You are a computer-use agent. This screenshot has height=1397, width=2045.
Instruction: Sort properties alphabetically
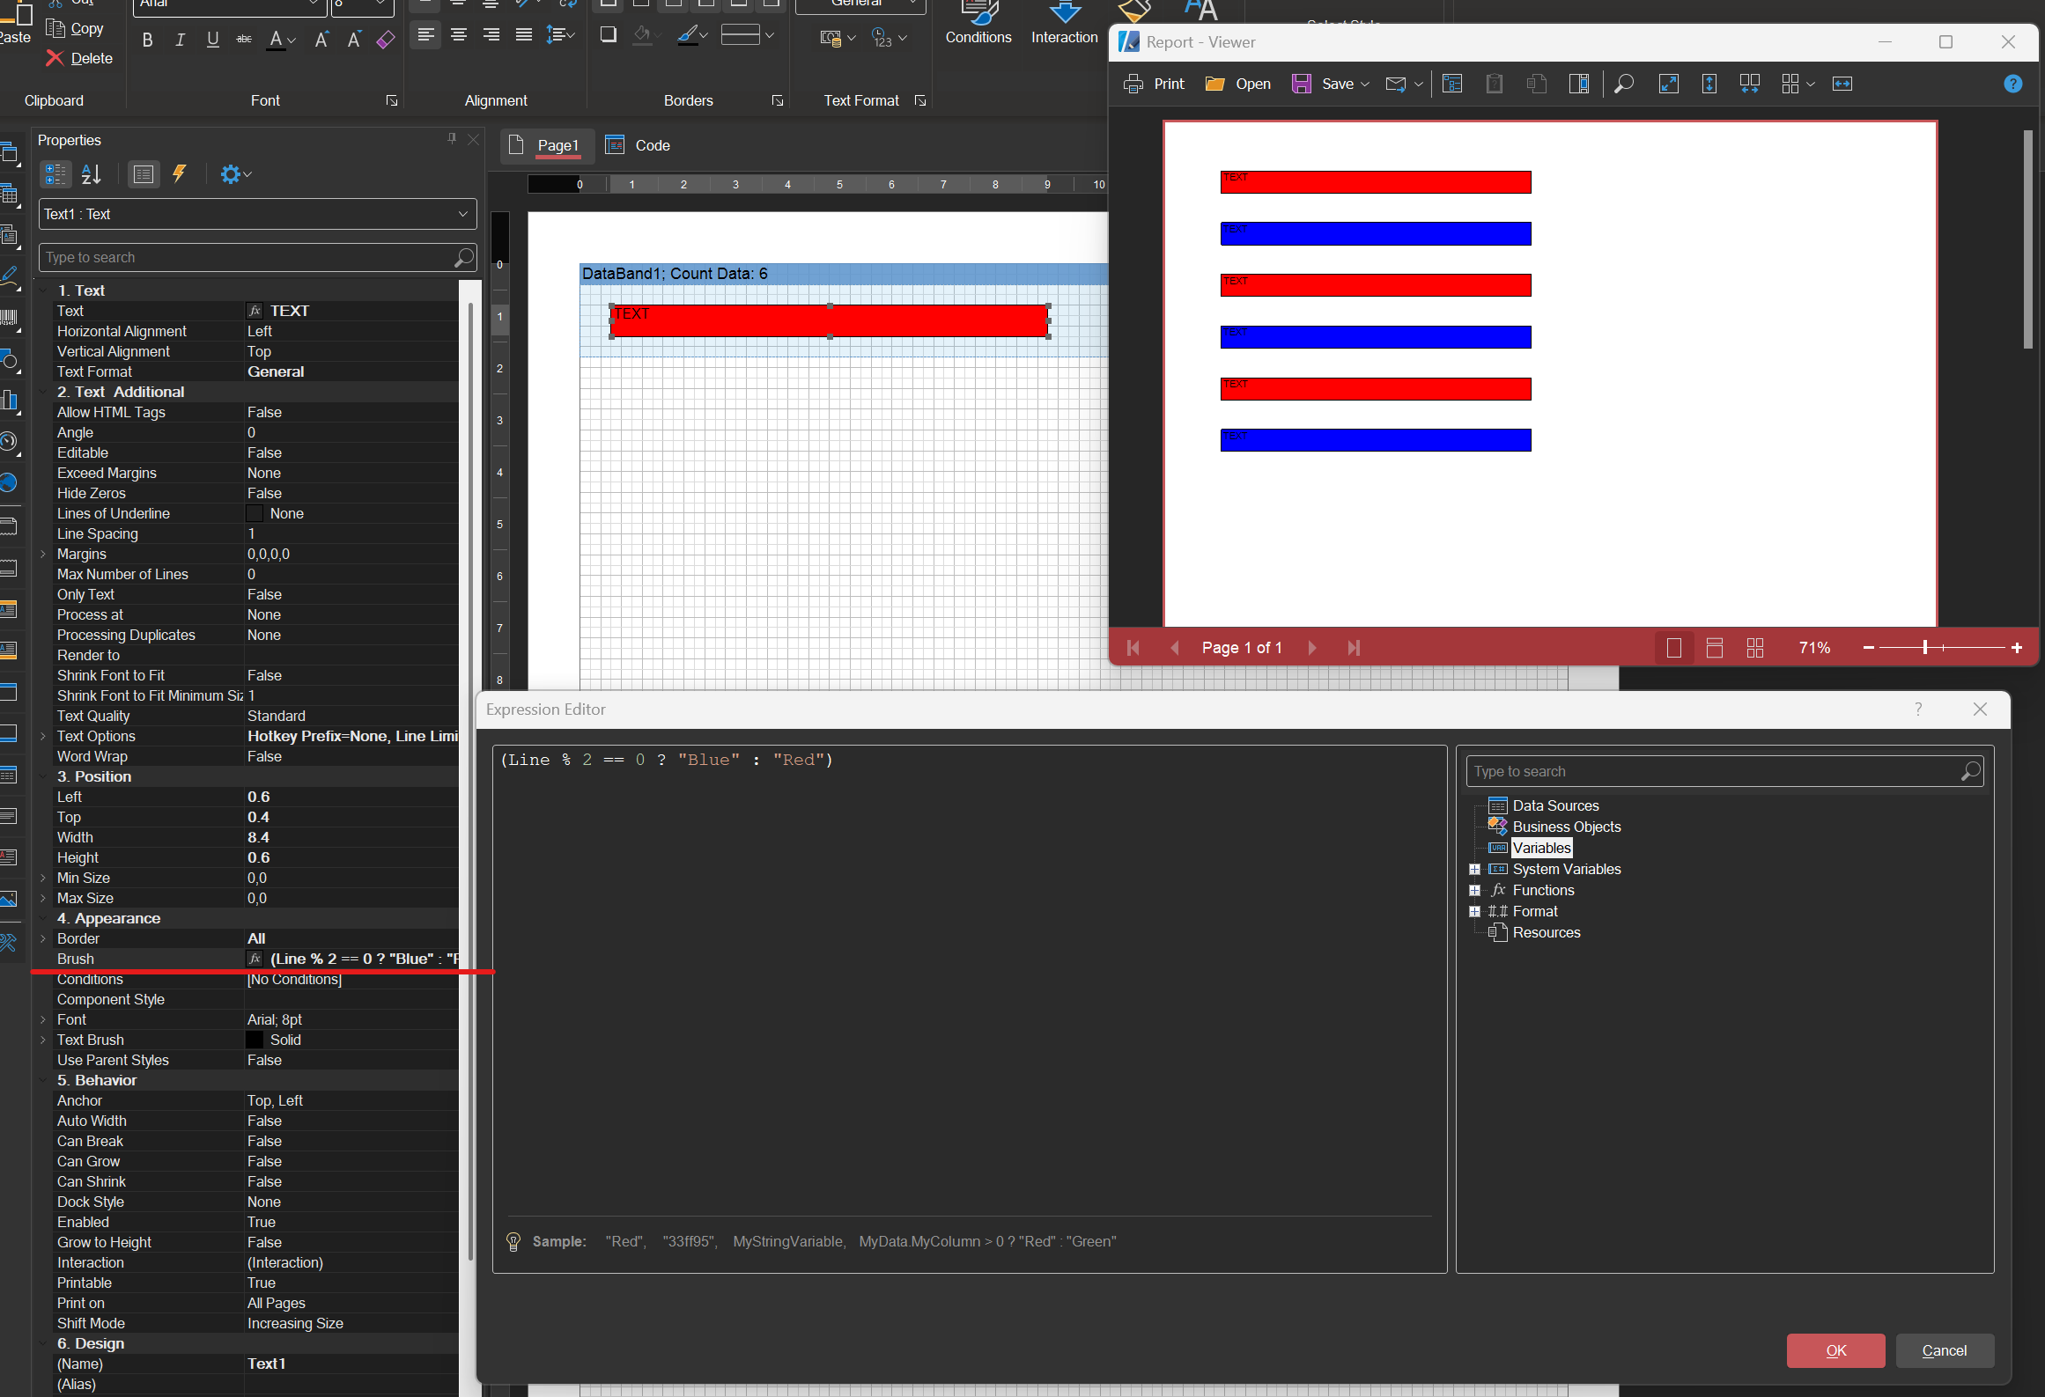click(x=92, y=174)
